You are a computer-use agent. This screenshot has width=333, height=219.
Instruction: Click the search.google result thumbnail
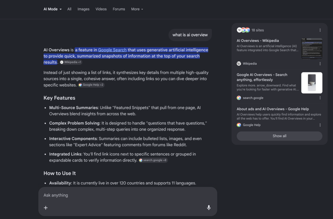(x=312, y=83)
